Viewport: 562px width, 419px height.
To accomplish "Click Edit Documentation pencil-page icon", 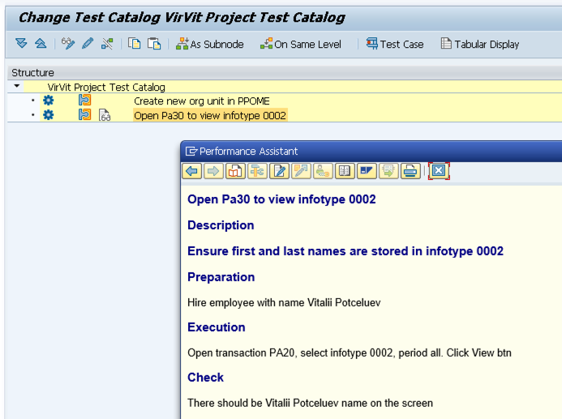I will 279,171.
